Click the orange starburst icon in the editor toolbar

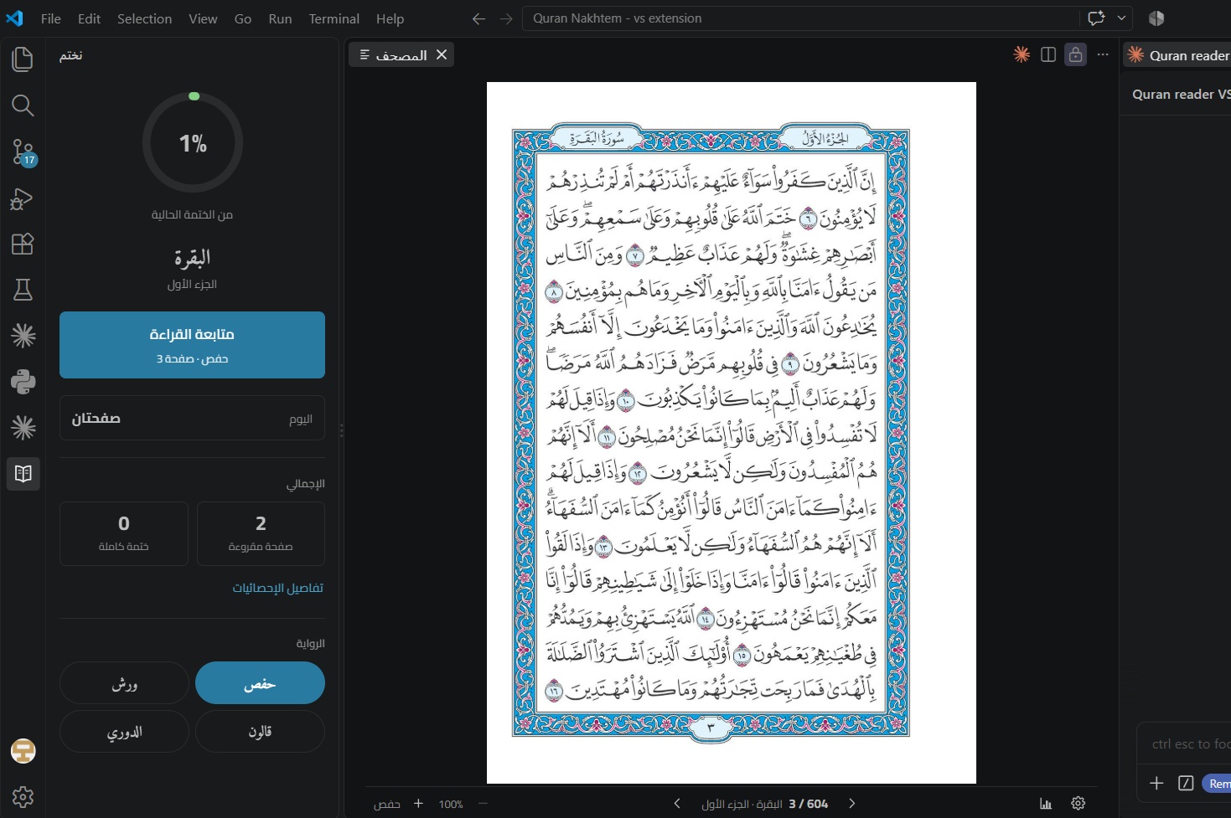click(x=1022, y=54)
